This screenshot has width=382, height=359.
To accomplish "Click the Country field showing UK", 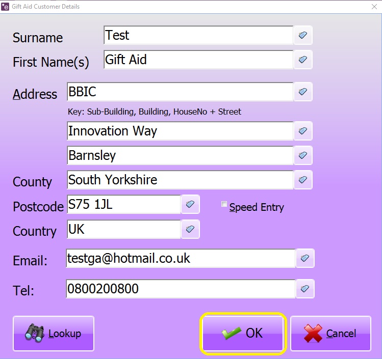I will [124, 229].
